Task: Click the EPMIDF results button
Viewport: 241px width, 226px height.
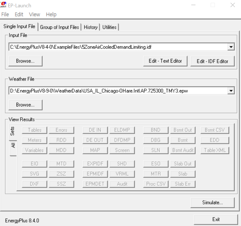Action: pyautogui.click(x=95, y=174)
